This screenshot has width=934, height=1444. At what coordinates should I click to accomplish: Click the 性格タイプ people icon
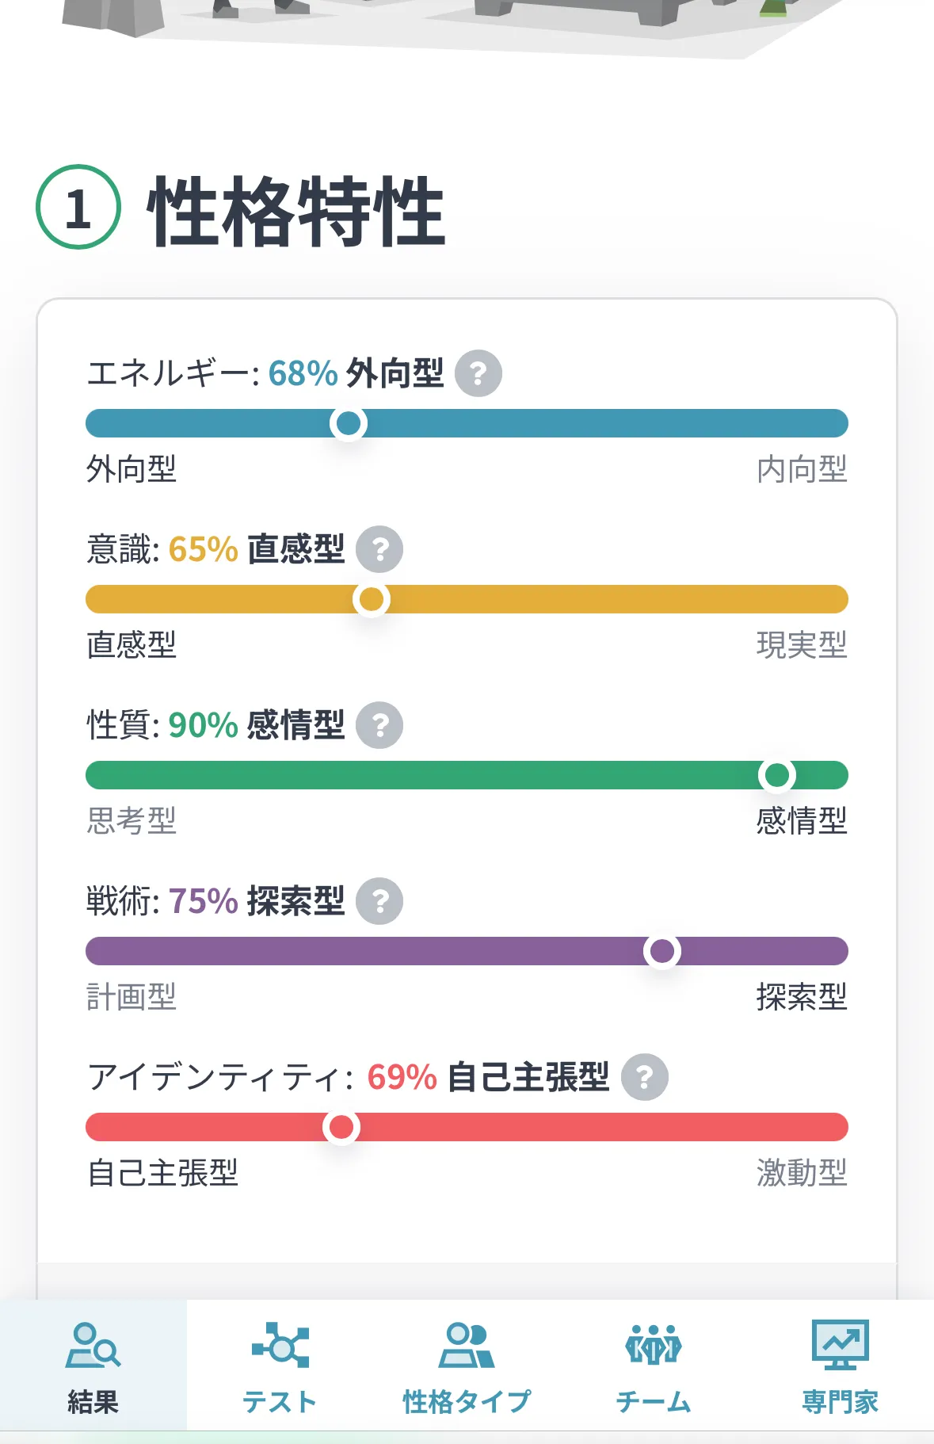tap(467, 1345)
